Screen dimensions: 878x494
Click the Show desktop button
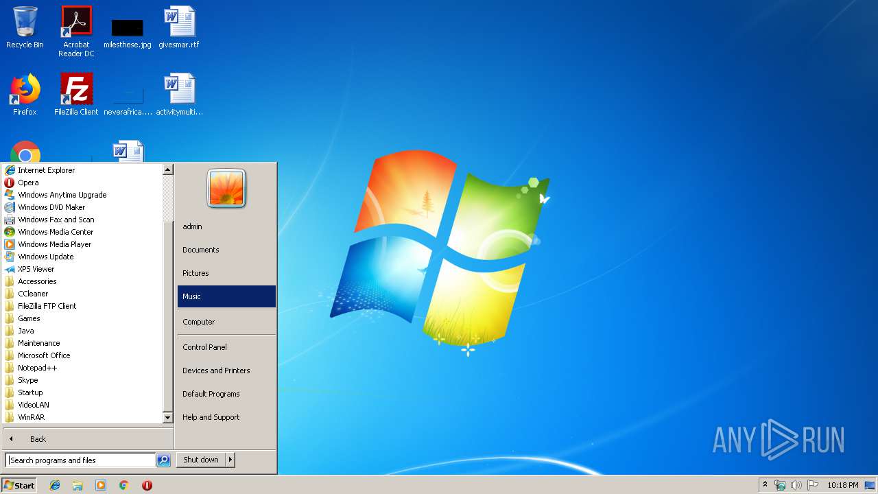870,485
